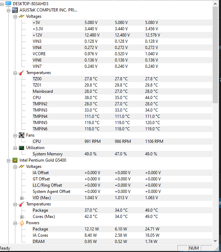Select the TMPIN5 row
The width and height of the screenshot is (221, 252).
[122, 123]
